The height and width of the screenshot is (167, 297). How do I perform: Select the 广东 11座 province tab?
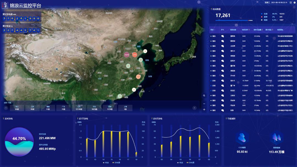64,108
